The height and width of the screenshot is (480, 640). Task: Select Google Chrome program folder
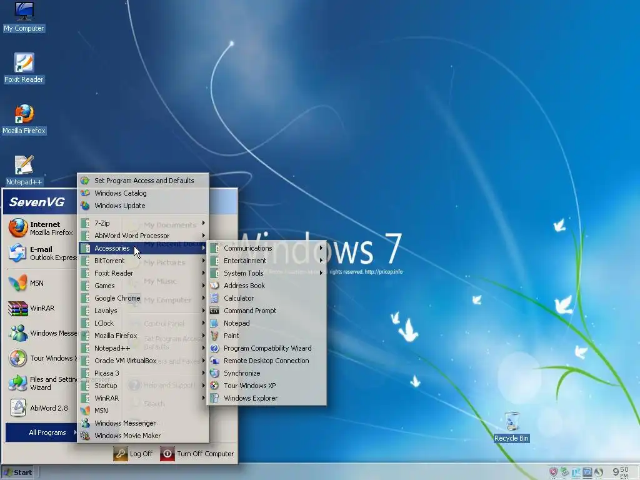(x=143, y=298)
